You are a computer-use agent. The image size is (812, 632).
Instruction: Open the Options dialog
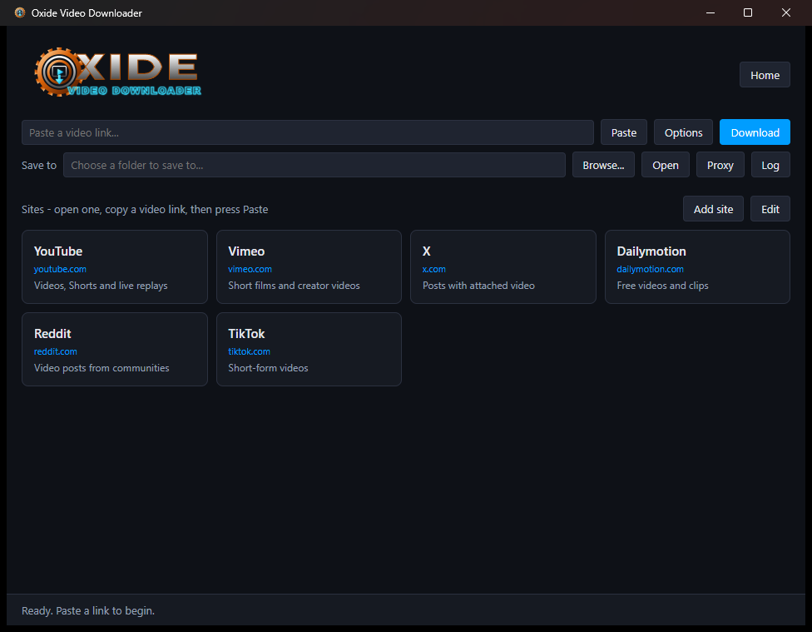tap(683, 132)
